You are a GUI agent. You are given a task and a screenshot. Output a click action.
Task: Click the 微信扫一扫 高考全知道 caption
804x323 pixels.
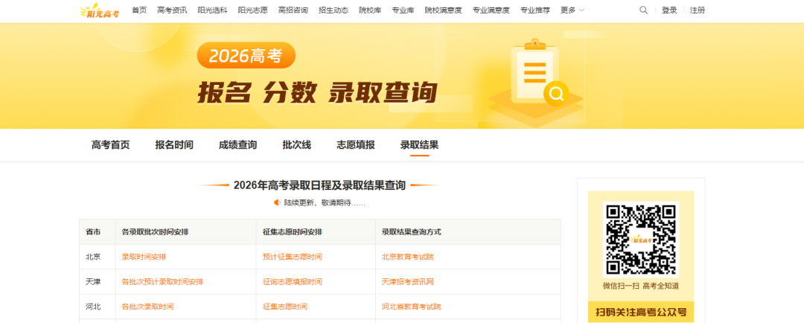click(641, 286)
